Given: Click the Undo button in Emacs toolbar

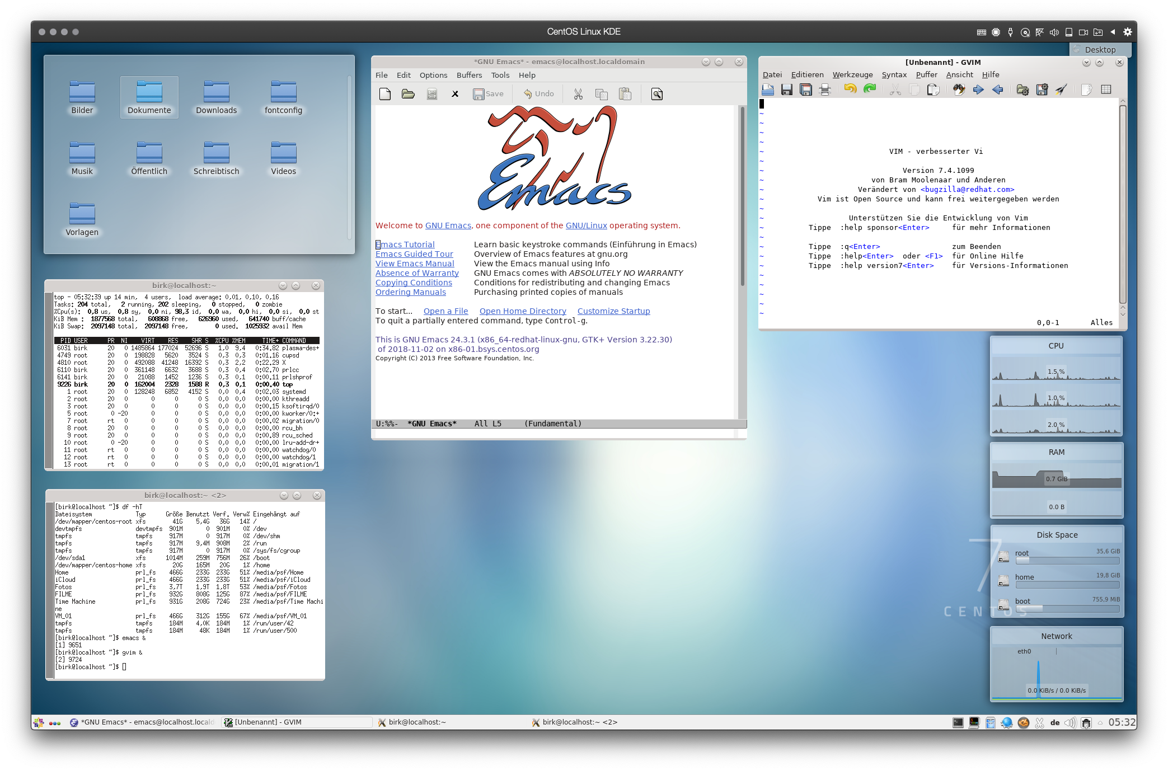Looking at the screenshot, I should tap(538, 94).
